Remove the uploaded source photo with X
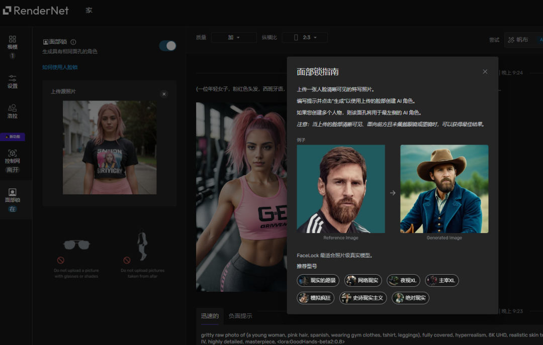 163,94
